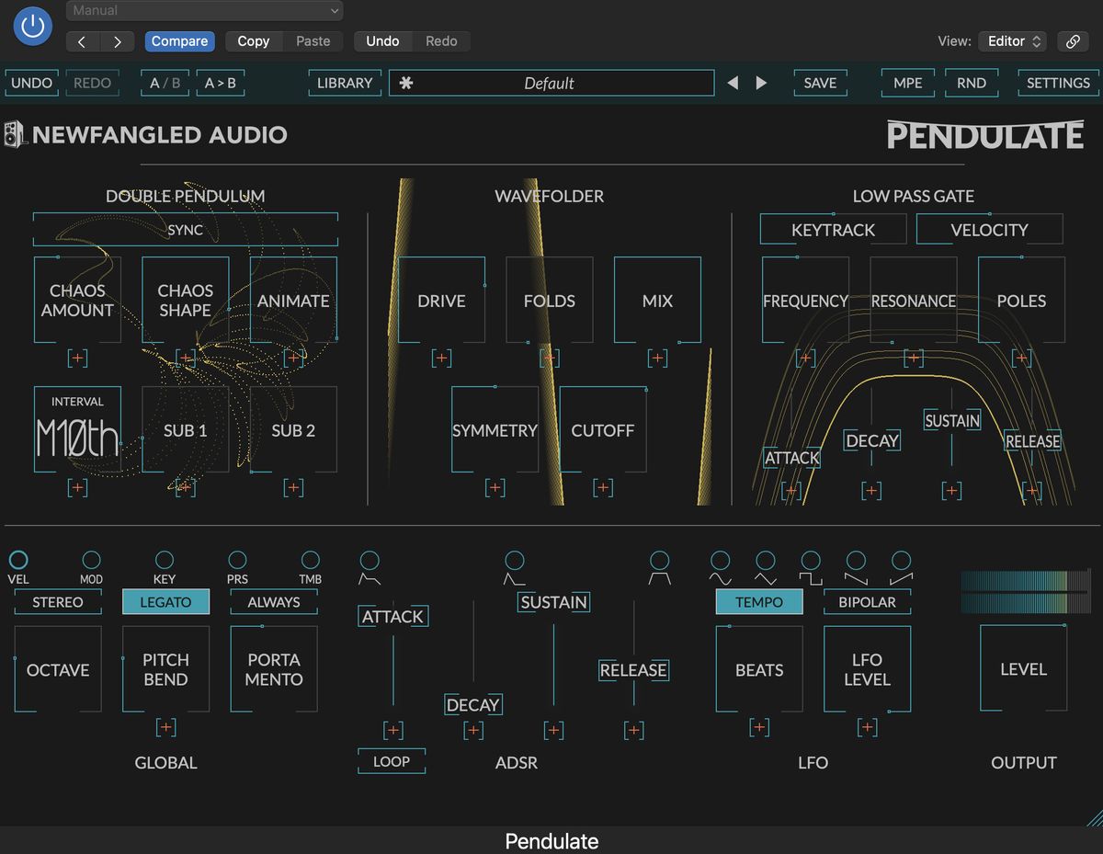The image size is (1103, 854).
Task: Click the link chain icon
Action: (x=1072, y=41)
